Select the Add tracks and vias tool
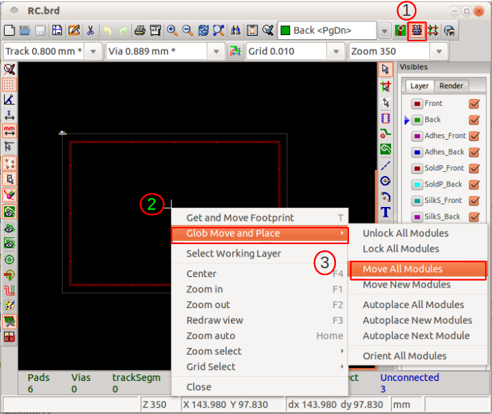Screen dimensions: 492x414 [385, 134]
